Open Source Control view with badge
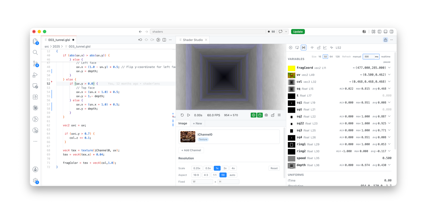 coord(35,64)
